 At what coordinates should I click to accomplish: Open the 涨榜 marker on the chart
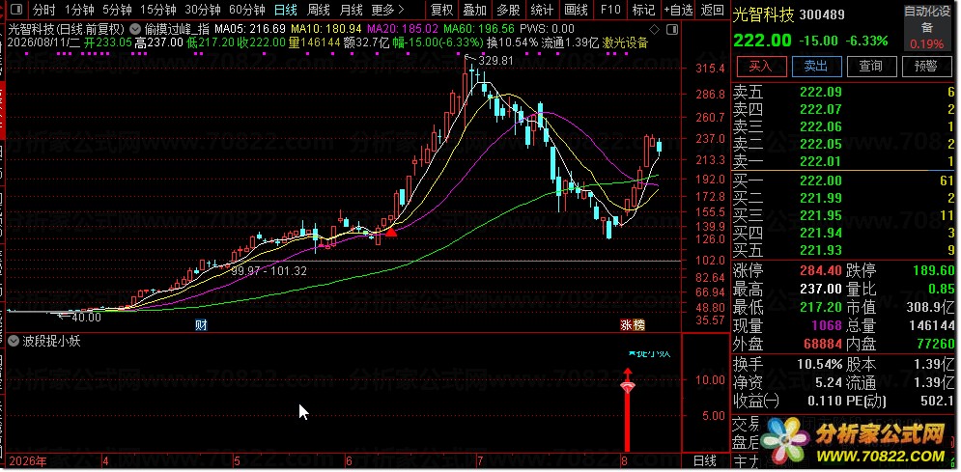(633, 325)
